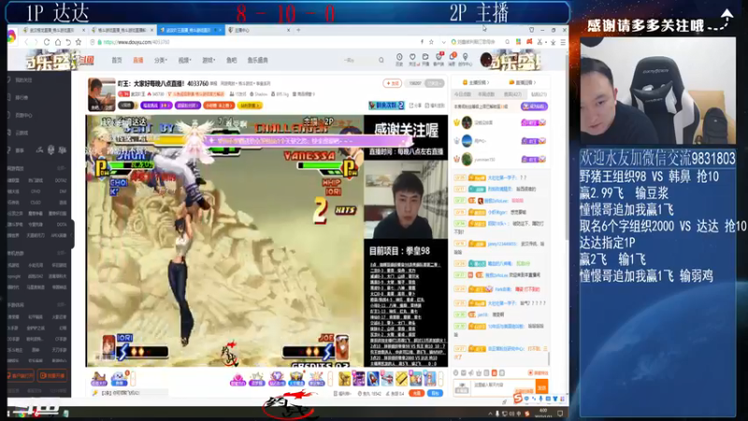Screen dimensions: 748x421
Task: Click the share link above the video
Action: click(x=415, y=106)
